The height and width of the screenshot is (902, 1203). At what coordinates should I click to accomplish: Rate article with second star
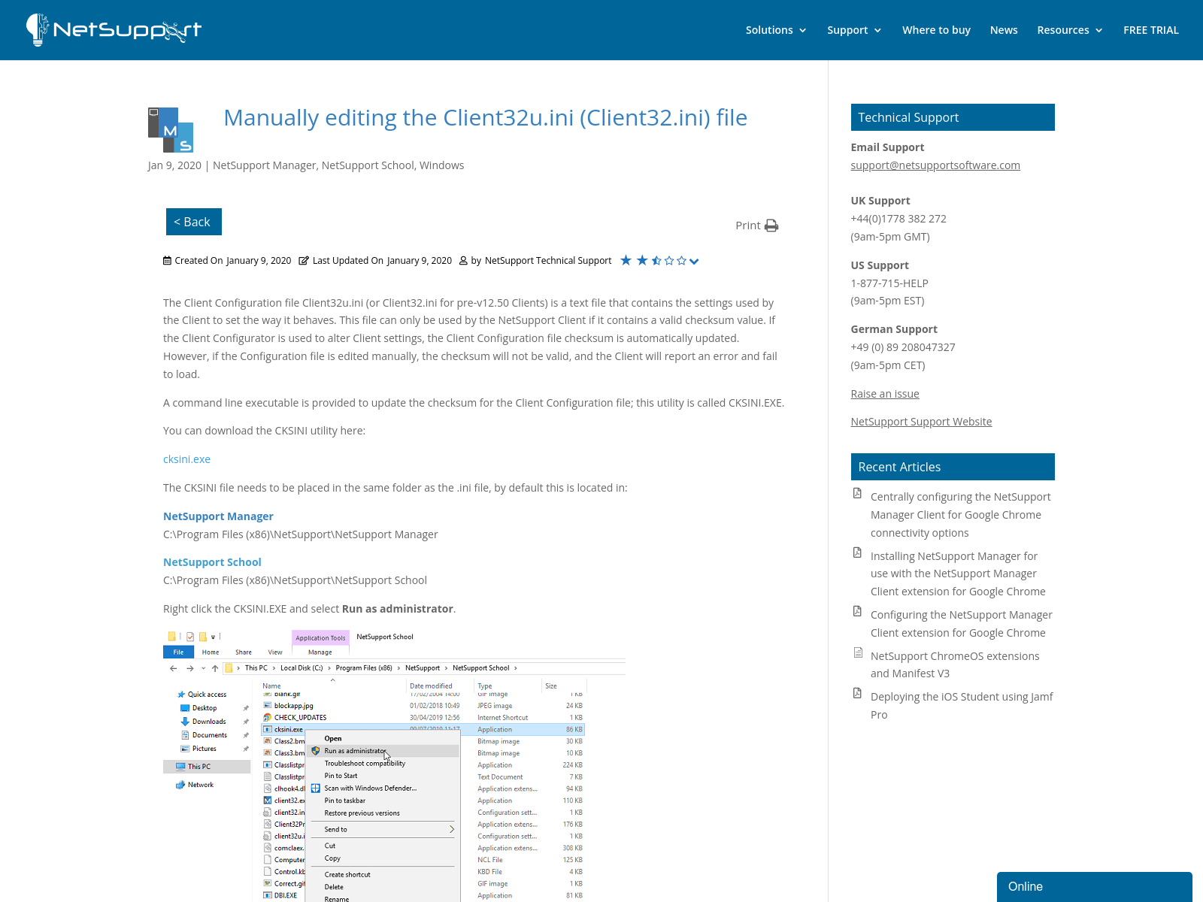point(642,261)
